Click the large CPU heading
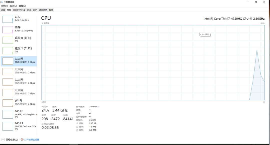 46,18
